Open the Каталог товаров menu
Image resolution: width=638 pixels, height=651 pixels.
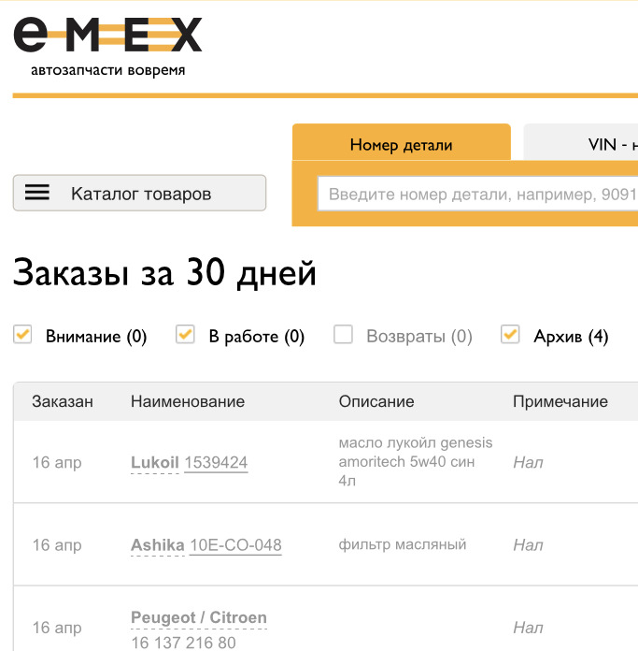(140, 193)
